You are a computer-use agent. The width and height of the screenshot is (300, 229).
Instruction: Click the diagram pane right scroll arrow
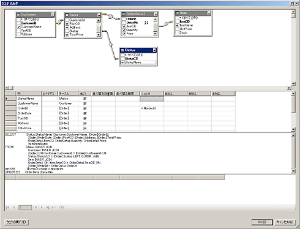click(x=289, y=88)
